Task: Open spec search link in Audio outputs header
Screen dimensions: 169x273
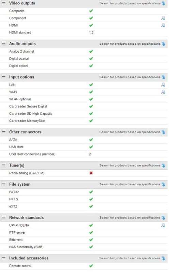Action: (x=130, y=44)
